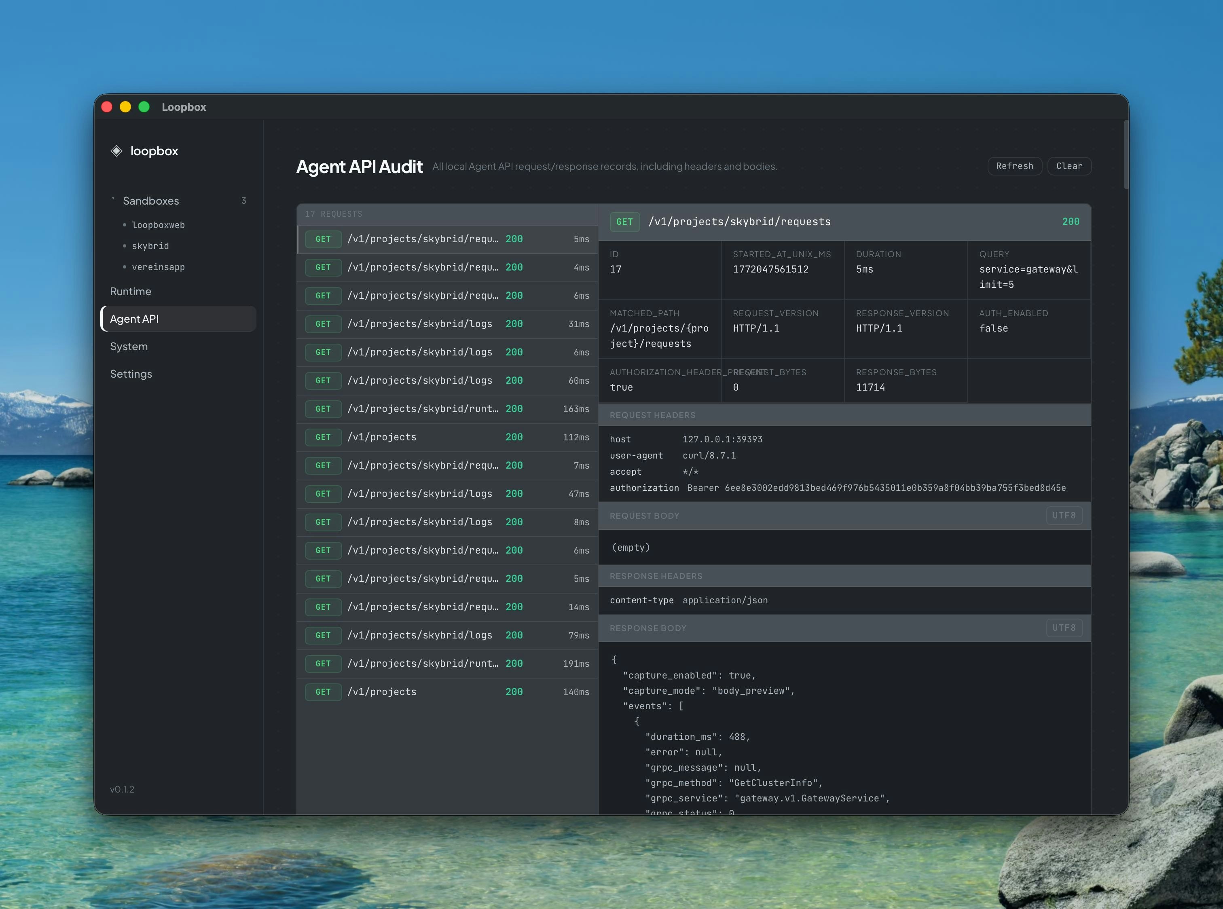The height and width of the screenshot is (909, 1223).
Task: Click the sandbox count badge showing 3
Action: pyautogui.click(x=244, y=201)
